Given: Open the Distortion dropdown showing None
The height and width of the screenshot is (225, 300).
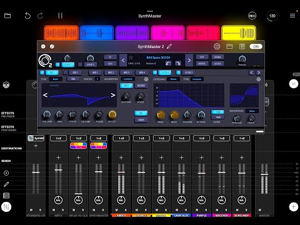Looking at the screenshot, I should 252,111.
